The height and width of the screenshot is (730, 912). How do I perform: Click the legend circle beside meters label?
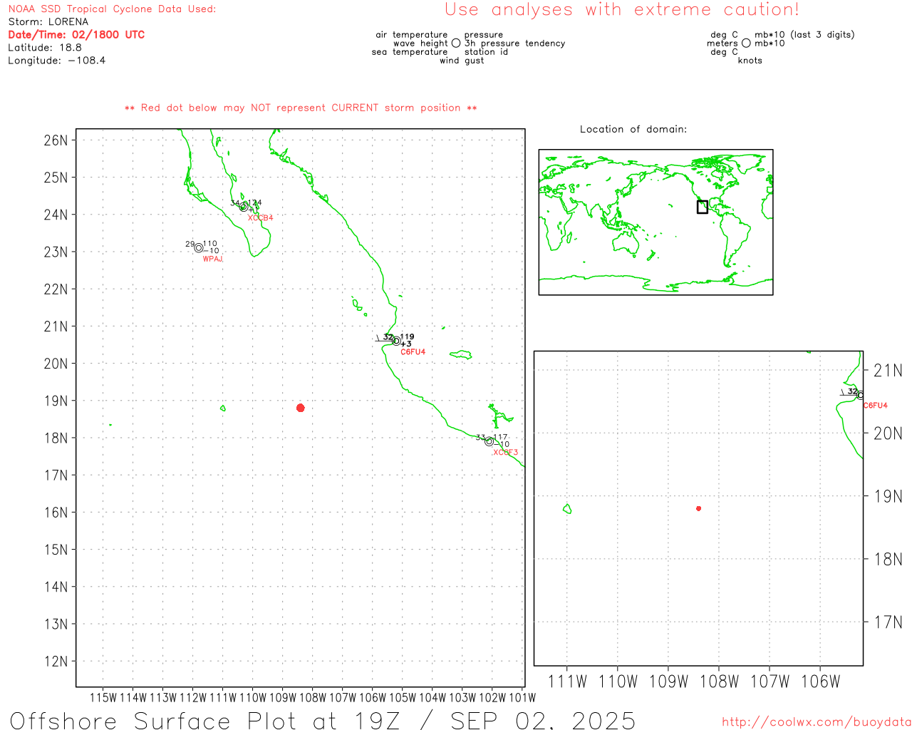click(x=746, y=43)
